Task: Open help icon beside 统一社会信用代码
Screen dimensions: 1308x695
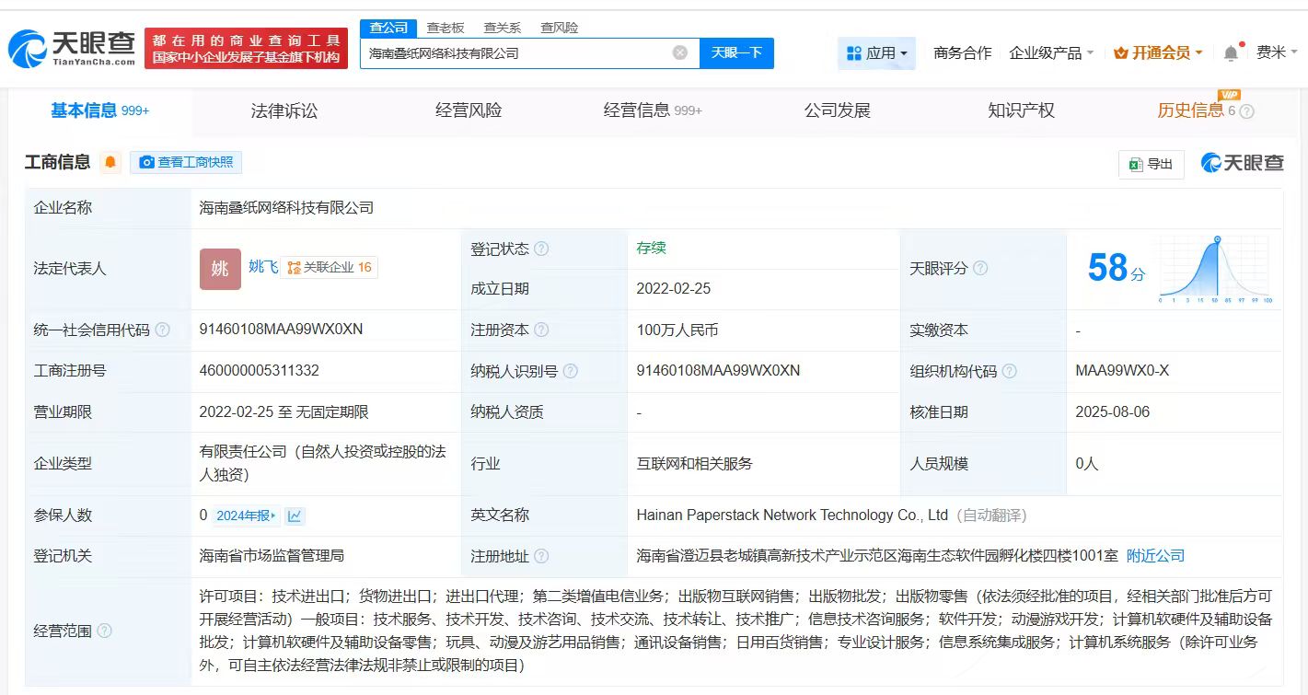Action: tap(163, 330)
